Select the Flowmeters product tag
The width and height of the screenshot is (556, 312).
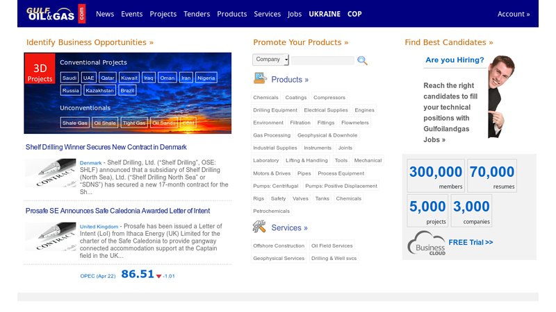(355, 123)
